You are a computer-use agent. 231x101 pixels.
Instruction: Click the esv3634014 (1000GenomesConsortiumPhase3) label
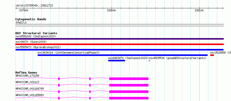pyautogui.click(x=69, y=53)
